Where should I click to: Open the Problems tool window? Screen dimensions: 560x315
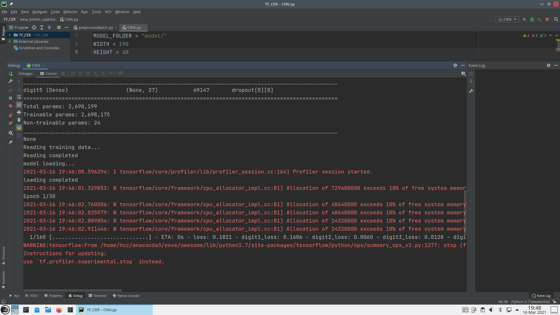click(53, 296)
